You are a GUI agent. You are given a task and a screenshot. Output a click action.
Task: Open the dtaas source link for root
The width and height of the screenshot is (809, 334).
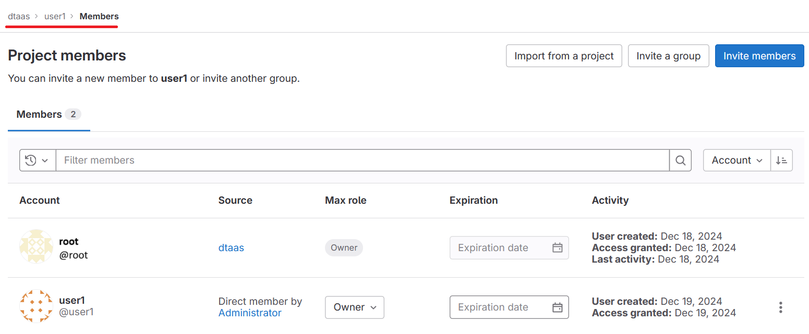click(x=231, y=248)
